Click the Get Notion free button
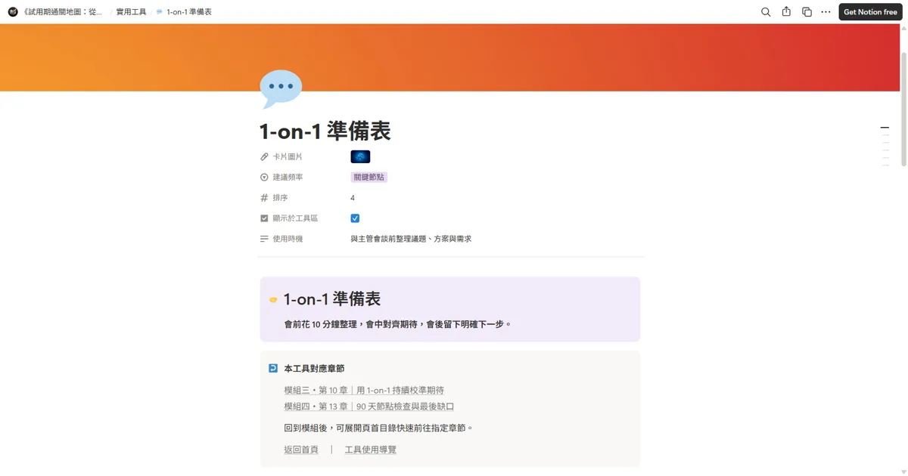Screen dimensions: 908x476 870,12
